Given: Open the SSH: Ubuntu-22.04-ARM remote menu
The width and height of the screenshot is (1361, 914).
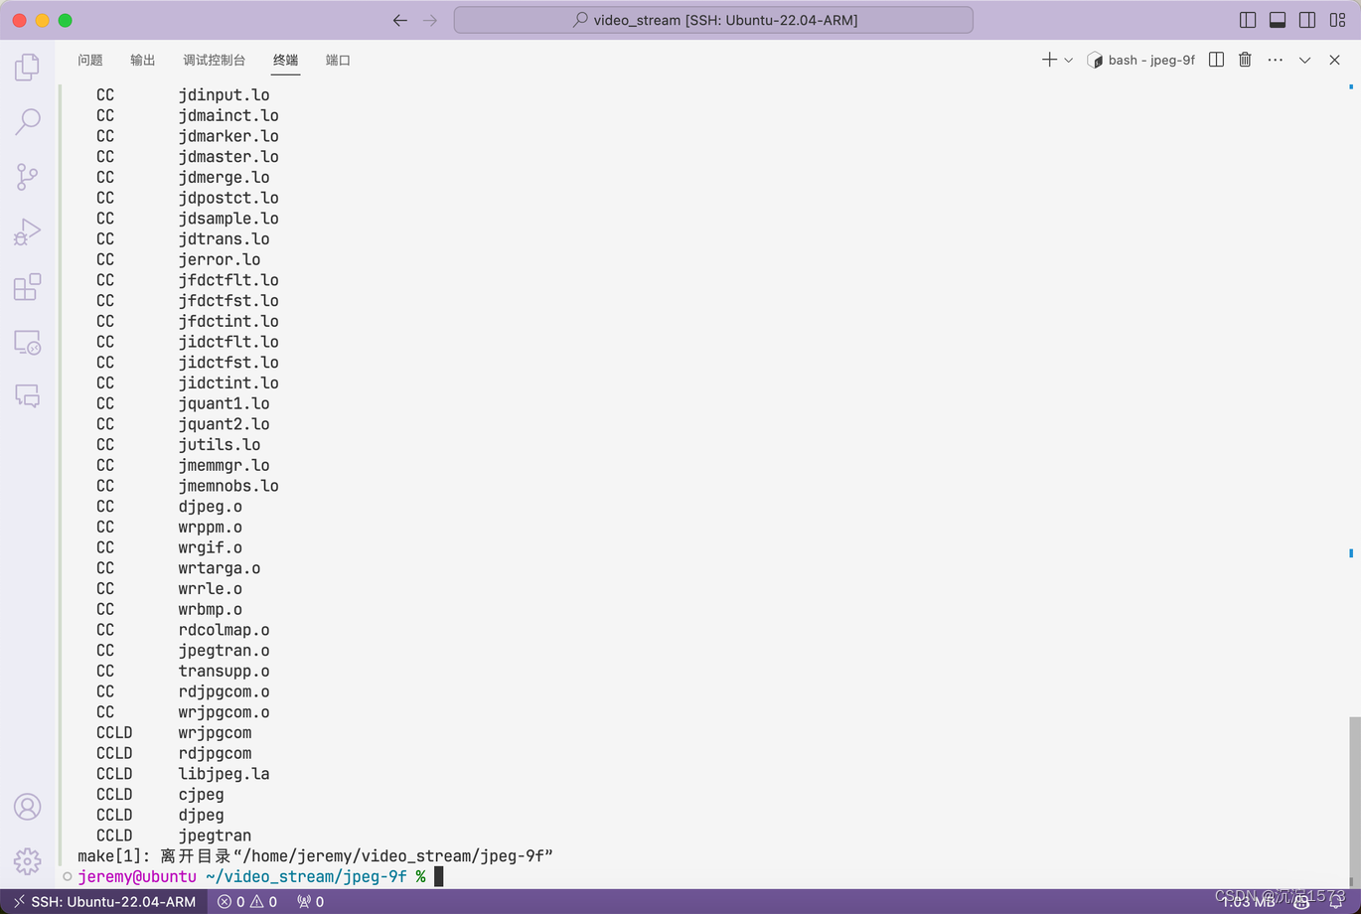Looking at the screenshot, I should click(104, 901).
